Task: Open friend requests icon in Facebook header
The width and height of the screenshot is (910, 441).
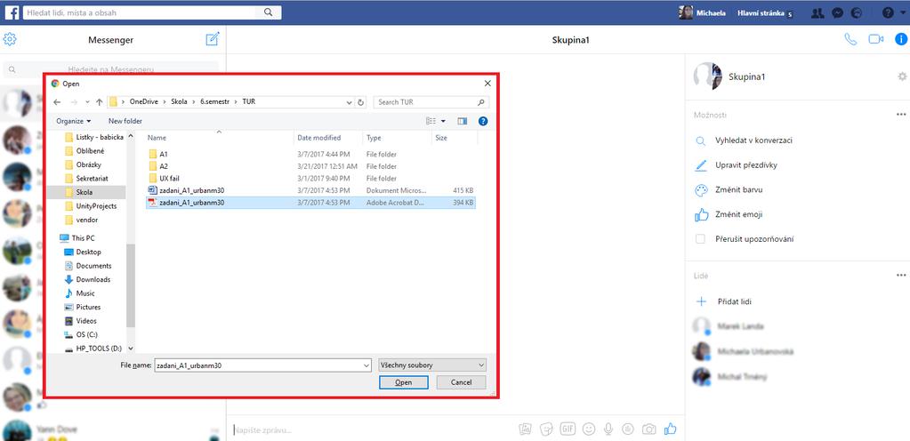Action: coord(817,12)
